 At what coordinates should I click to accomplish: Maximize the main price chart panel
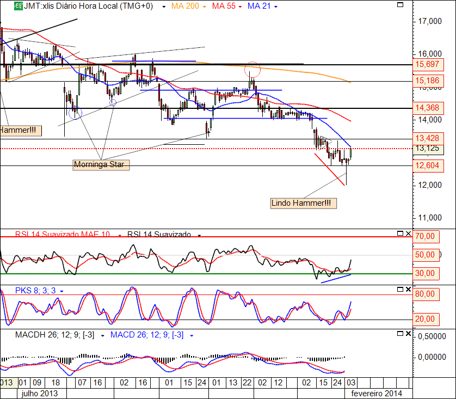coord(400,5)
